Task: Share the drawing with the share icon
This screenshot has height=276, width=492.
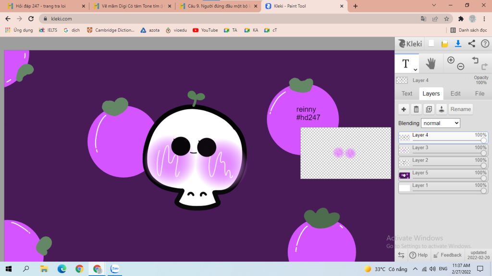Action: click(x=472, y=44)
